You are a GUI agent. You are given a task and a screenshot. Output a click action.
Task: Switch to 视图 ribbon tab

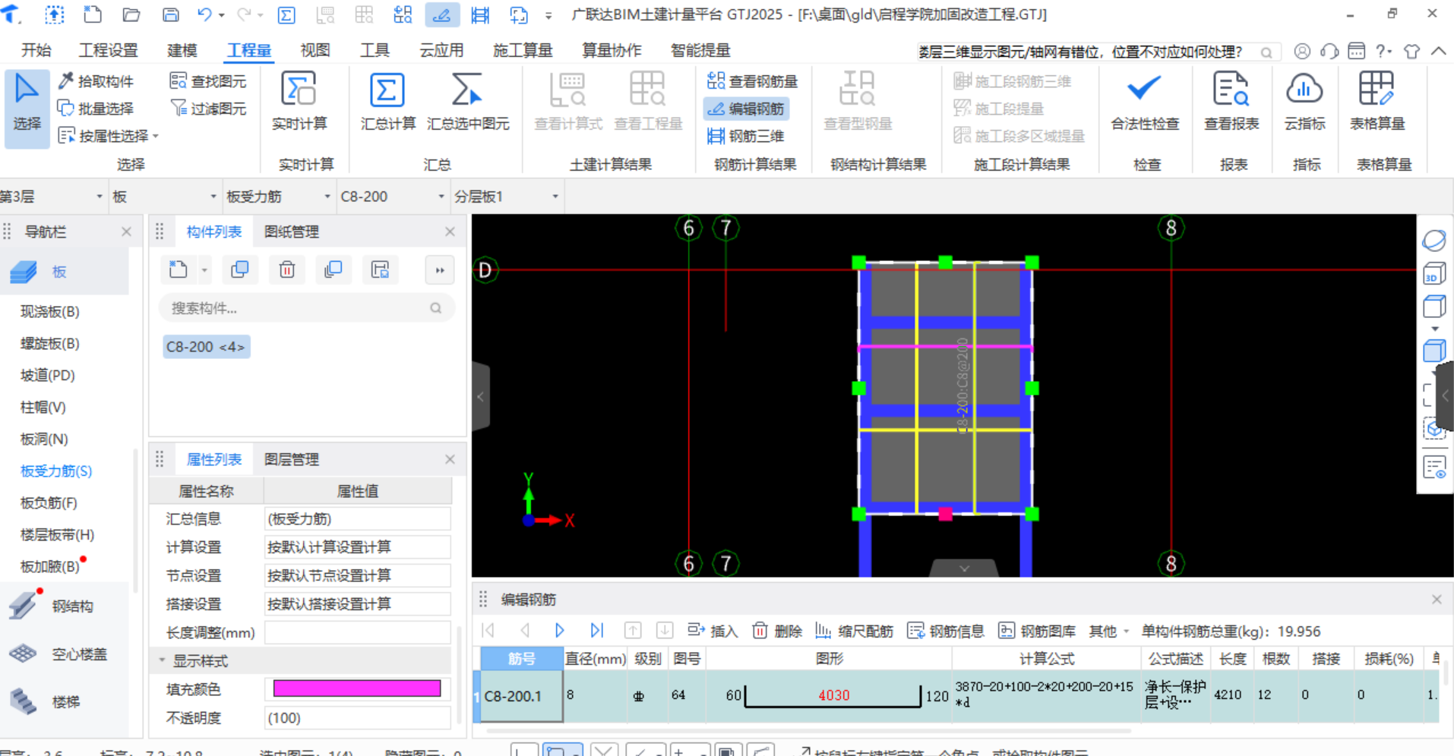pos(315,50)
